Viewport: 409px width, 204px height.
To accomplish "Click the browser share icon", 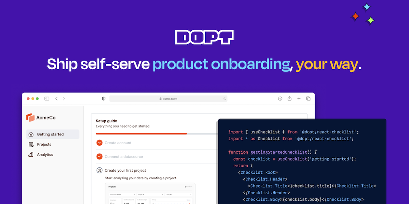I will coord(290,99).
